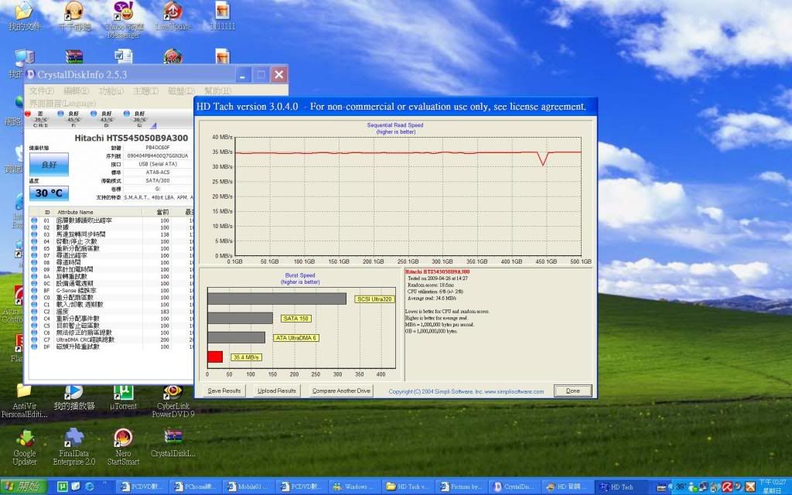Select the SMART attribute row with ID 01
Screen dimensions: 792x495
pyautogui.click(x=111, y=220)
